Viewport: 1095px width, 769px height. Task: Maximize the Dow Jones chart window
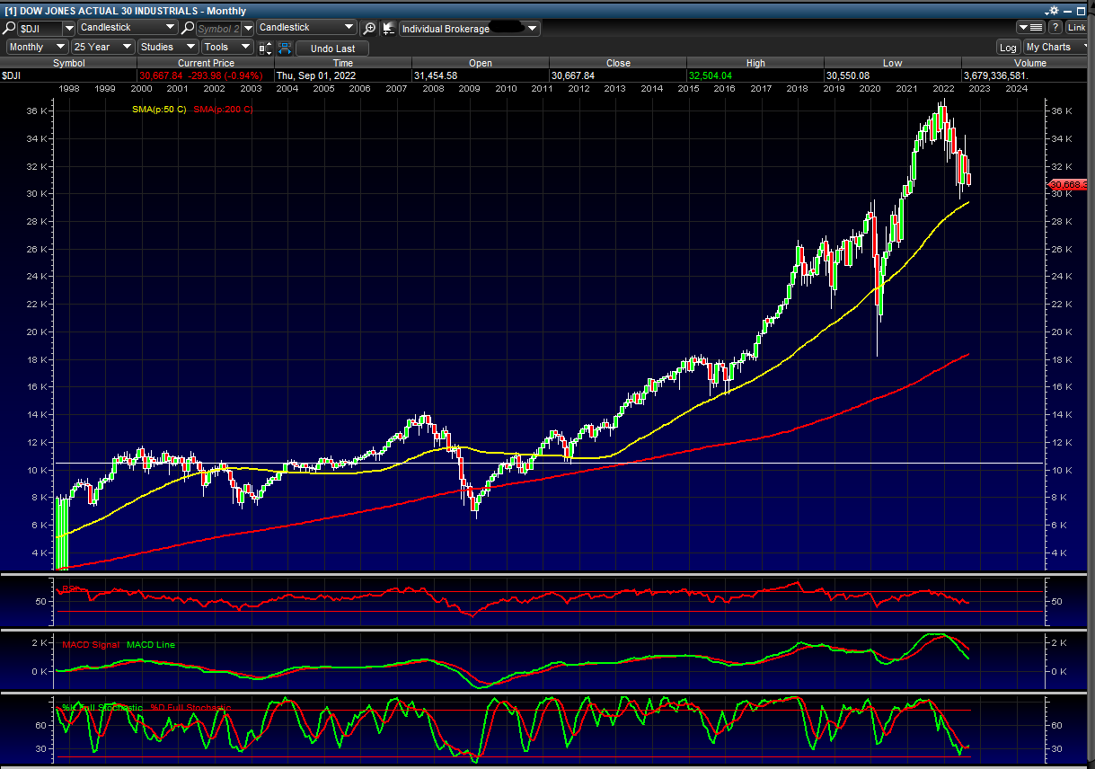[1082, 11]
